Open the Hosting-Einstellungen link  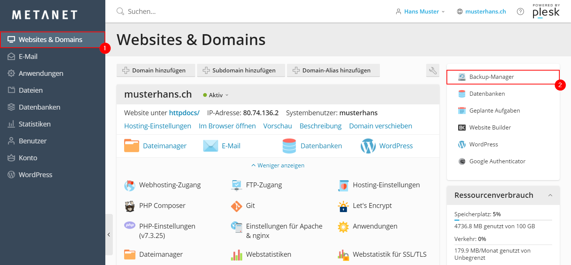tap(158, 126)
